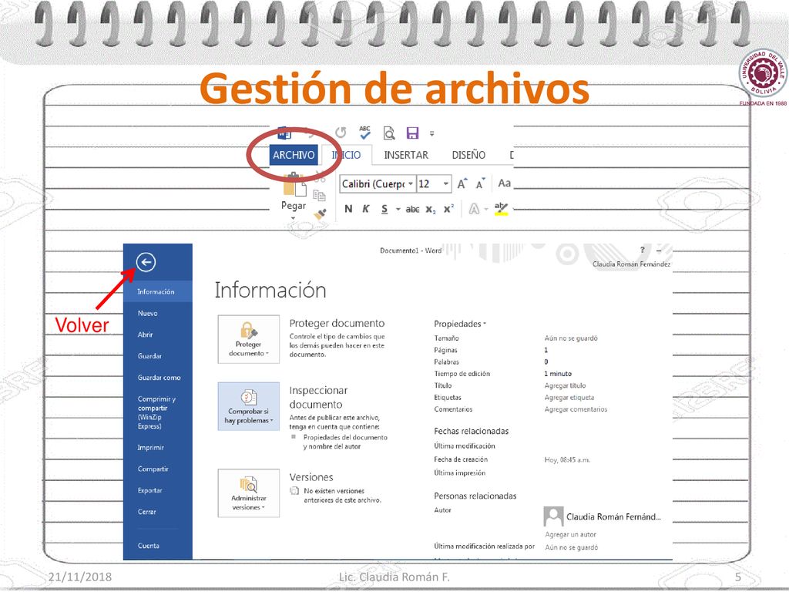The width and height of the screenshot is (789, 592).
Task: Open underline style dropdown arrow
Action: click(x=398, y=209)
